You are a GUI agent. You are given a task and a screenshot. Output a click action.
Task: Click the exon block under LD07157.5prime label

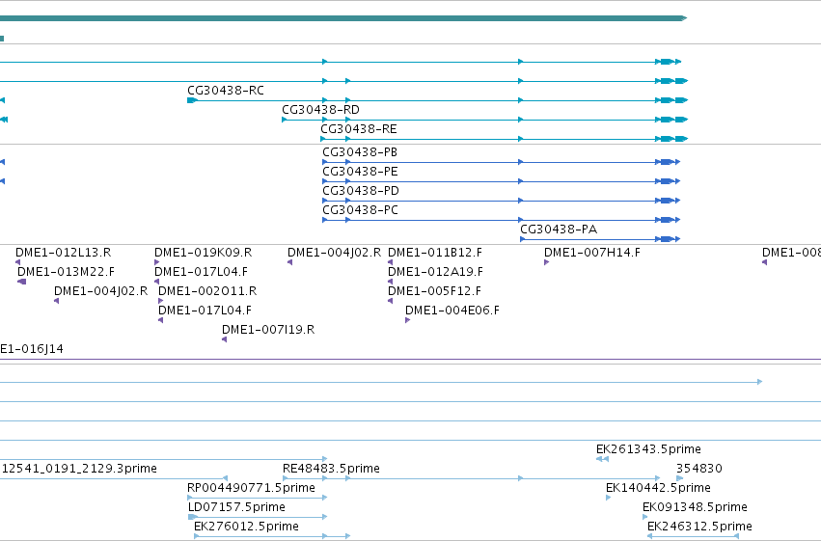point(192,517)
